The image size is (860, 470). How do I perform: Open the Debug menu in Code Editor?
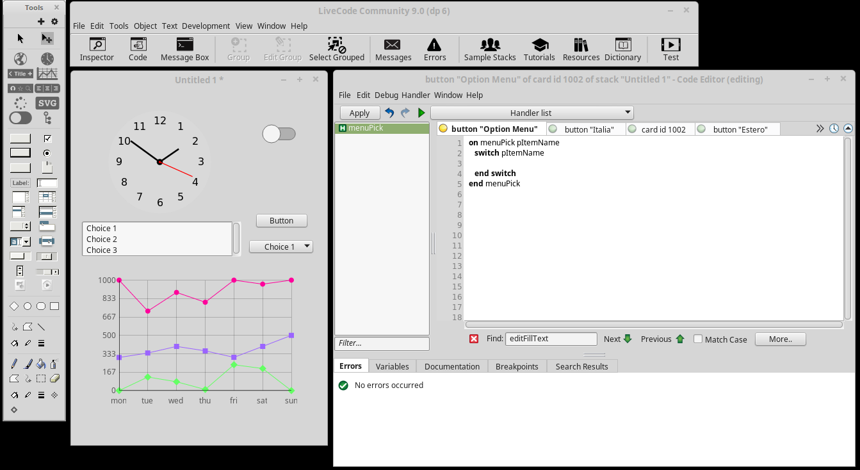(x=386, y=95)
